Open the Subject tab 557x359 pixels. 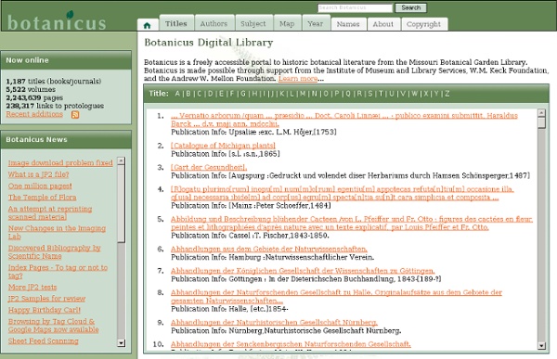point(253,23)
